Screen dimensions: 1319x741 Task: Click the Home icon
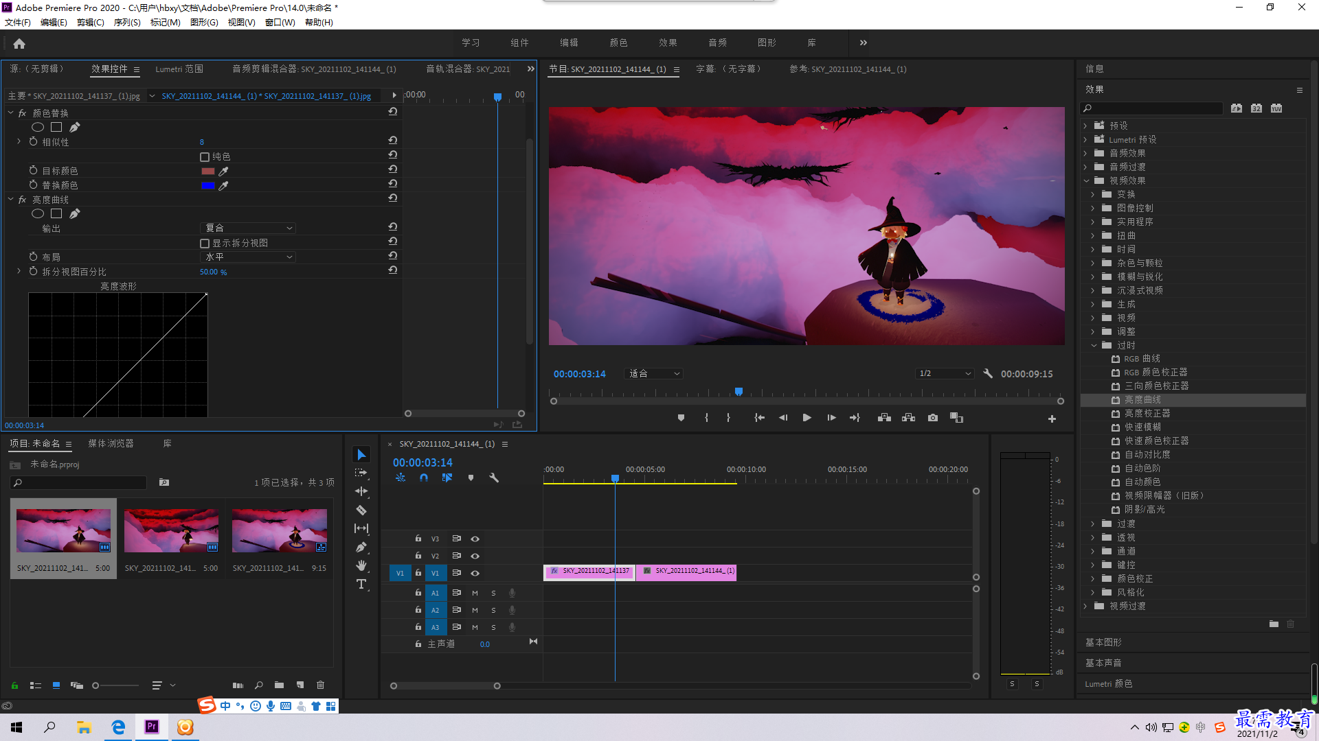click(x=19, y=43)
